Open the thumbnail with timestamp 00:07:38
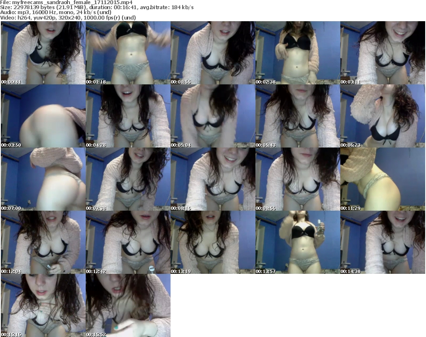The height and width of the screenshot is (337, 426). [x=128, y=179]
